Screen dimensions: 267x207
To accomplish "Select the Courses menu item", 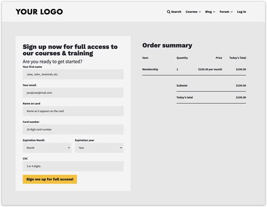I will point(192,12).
